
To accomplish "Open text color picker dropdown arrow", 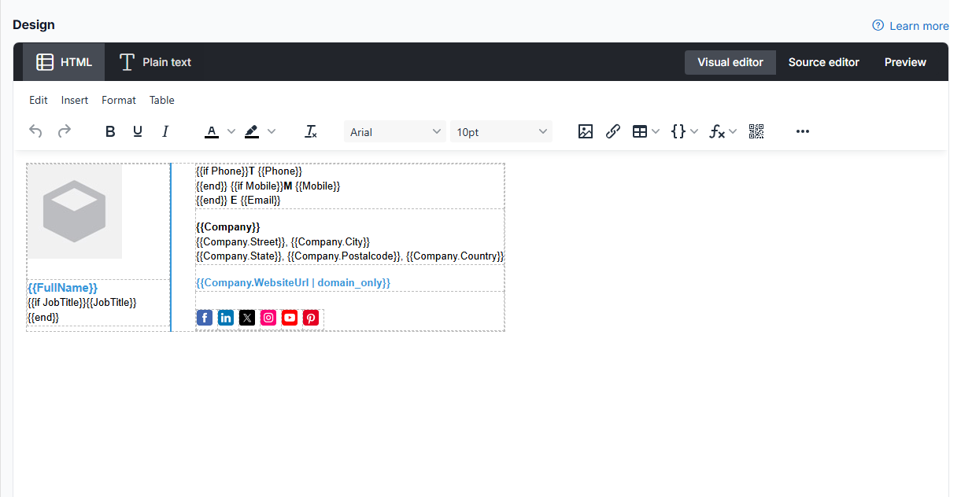I will [x=231, y=131].
